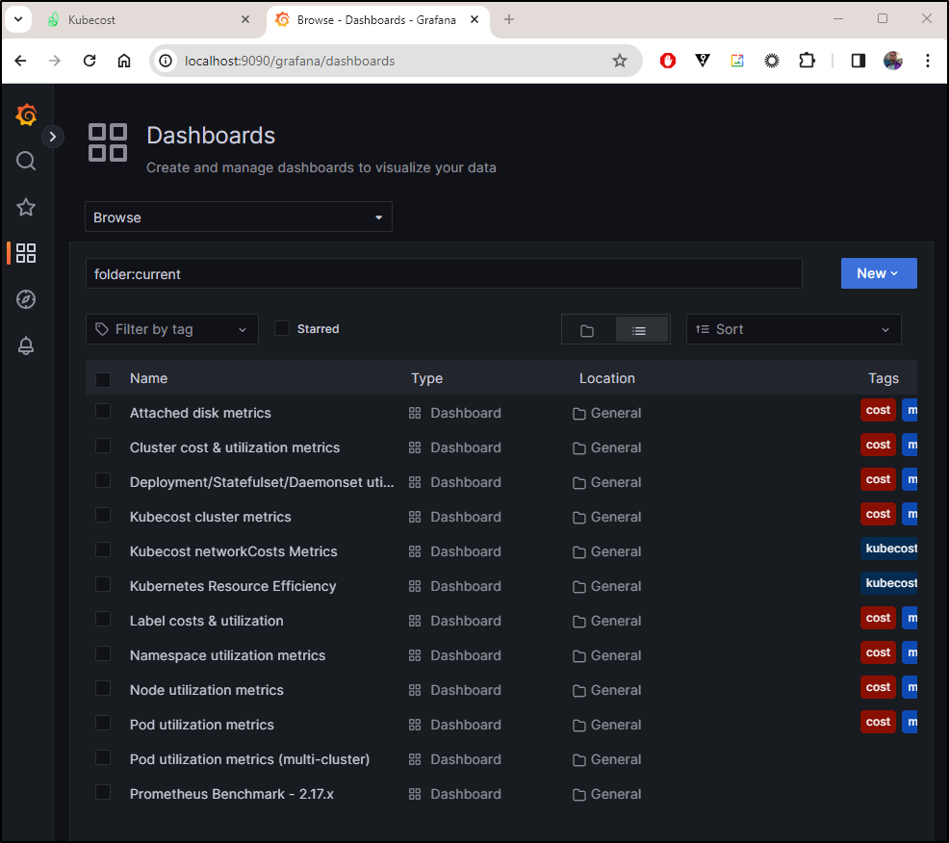Click the Tags column header
The width and height of the screenshot is (949, 843).
click(884, 378)
